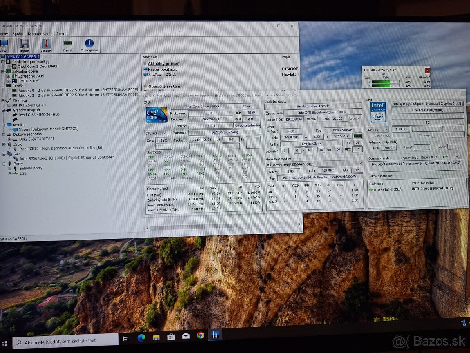This screenshot has height=353, width=470.
Task: Click the leftmost monitor summary toolbar icon
Action: [x=5, y=43]
